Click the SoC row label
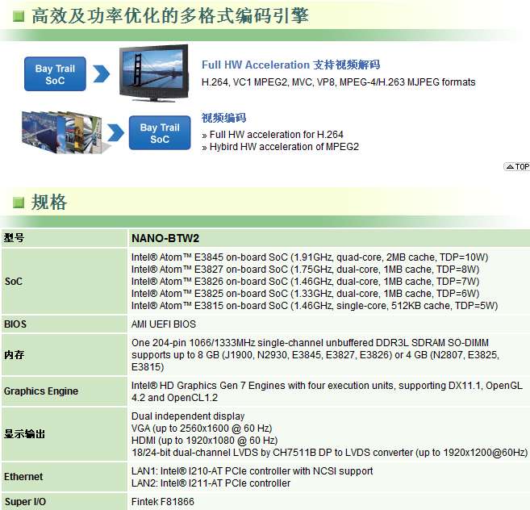This screenshot has height=510, width=530. click(x=14, y=282)
